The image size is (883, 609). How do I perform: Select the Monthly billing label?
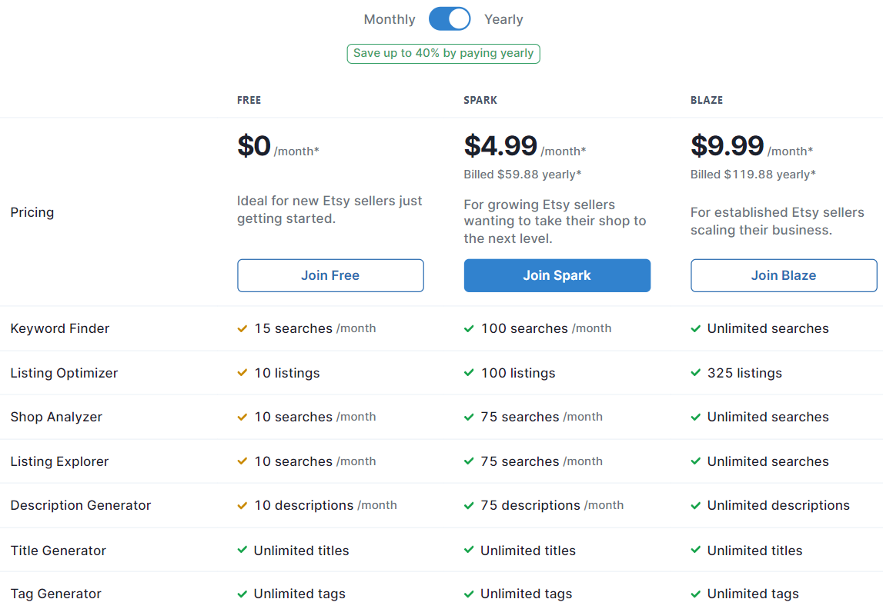[389, 20]
